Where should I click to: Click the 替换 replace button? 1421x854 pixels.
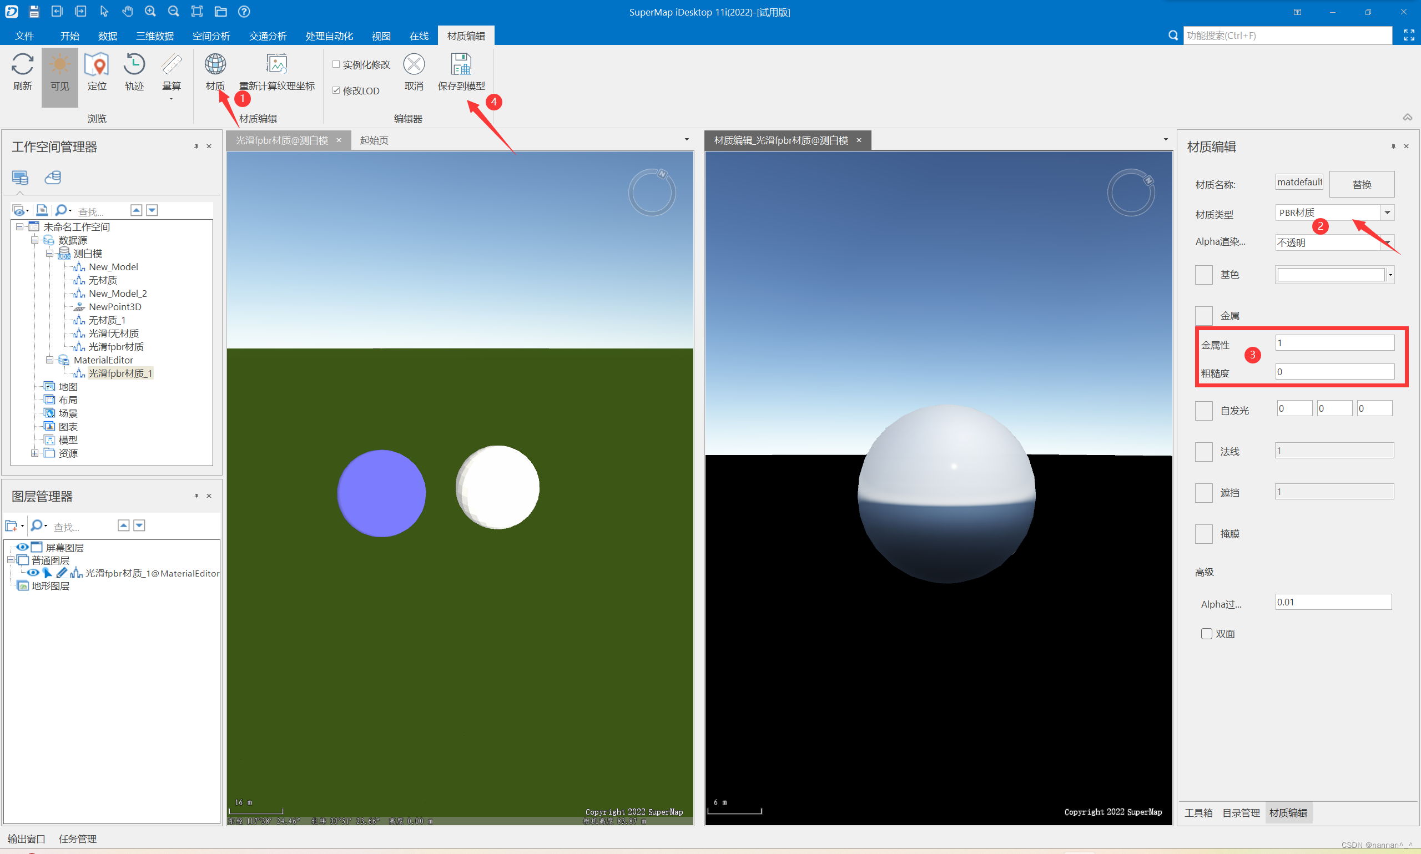[x=1361, y=184]
